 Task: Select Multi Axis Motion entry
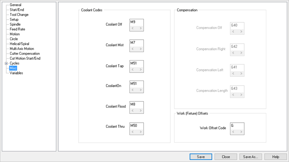click(22, 49)
